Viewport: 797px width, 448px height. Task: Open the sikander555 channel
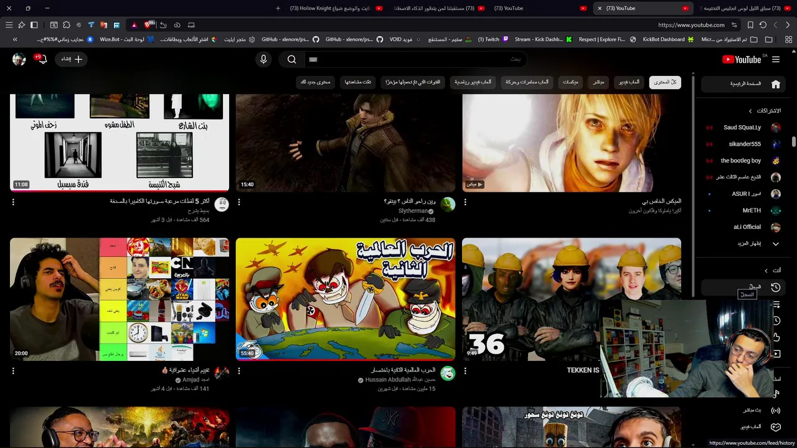(x=745, y=144)
